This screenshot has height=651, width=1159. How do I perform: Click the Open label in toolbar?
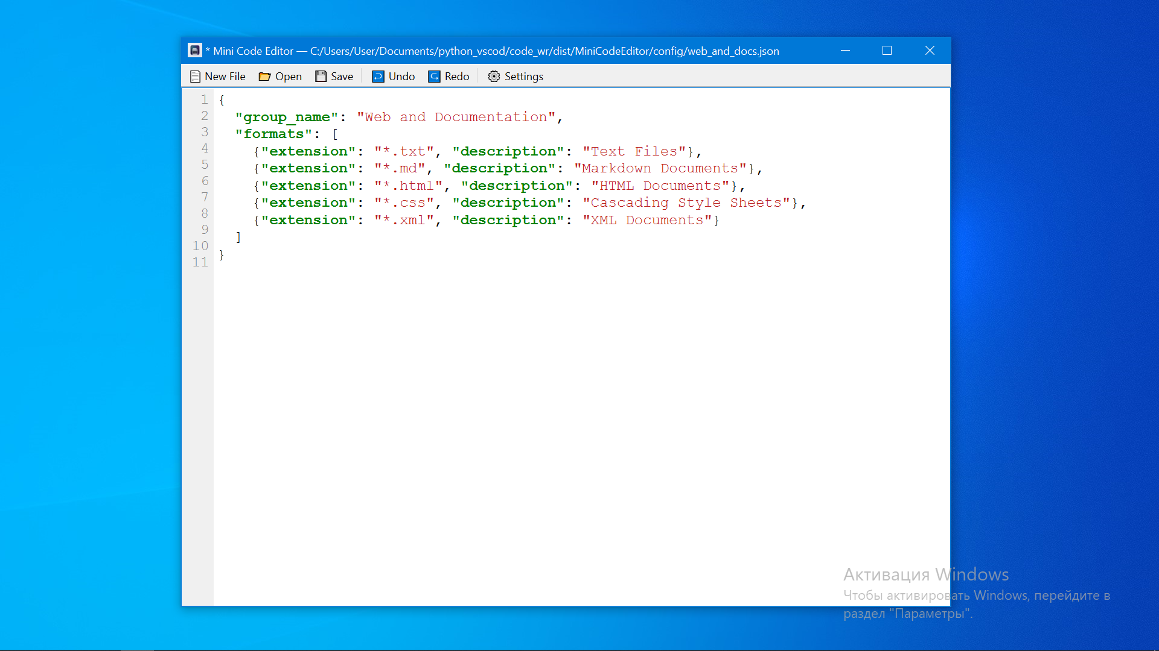pyautogui.click(x=289, y=77)
